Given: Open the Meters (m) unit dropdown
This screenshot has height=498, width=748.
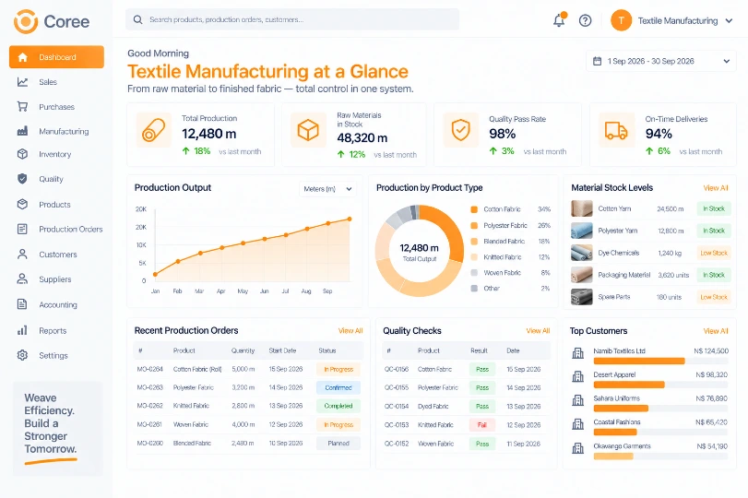Looking at the screenshot, I should (x=327, y=189).
